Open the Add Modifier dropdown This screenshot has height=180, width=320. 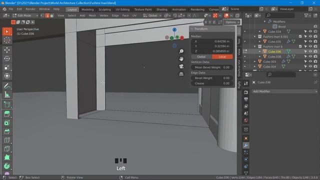click(284, 91)
